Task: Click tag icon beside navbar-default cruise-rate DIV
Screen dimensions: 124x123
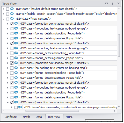Action: click(x=12, y=9)
